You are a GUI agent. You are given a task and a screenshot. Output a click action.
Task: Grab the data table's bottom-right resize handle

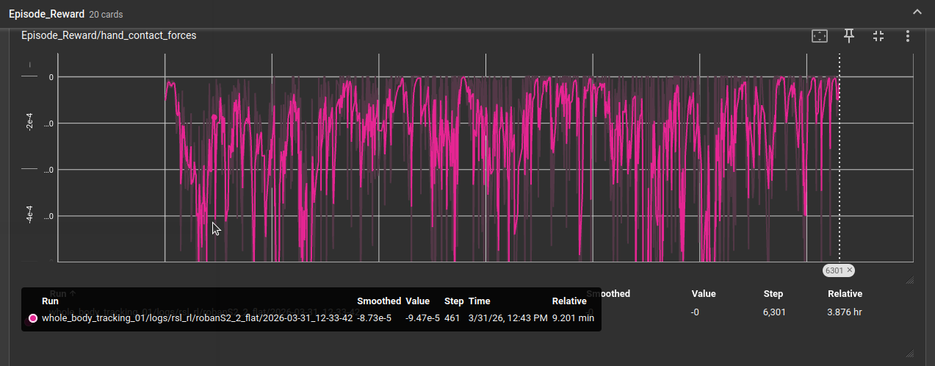pos(909,354)
